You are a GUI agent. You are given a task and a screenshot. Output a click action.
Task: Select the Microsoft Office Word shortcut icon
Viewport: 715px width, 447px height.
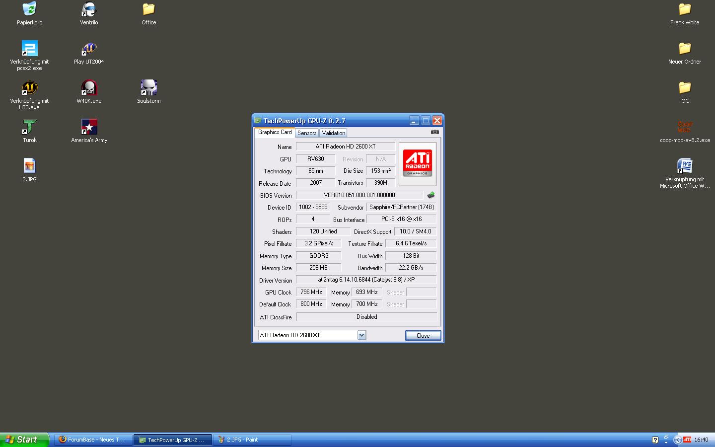click(x=685, y=166)
